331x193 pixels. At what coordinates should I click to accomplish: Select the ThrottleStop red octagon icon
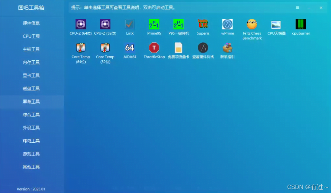click(154, 48)
